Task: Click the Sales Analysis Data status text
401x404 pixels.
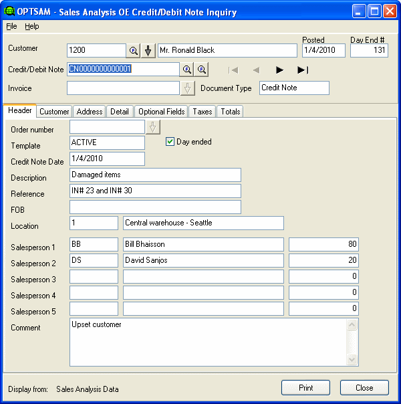Action: point(88,389)
